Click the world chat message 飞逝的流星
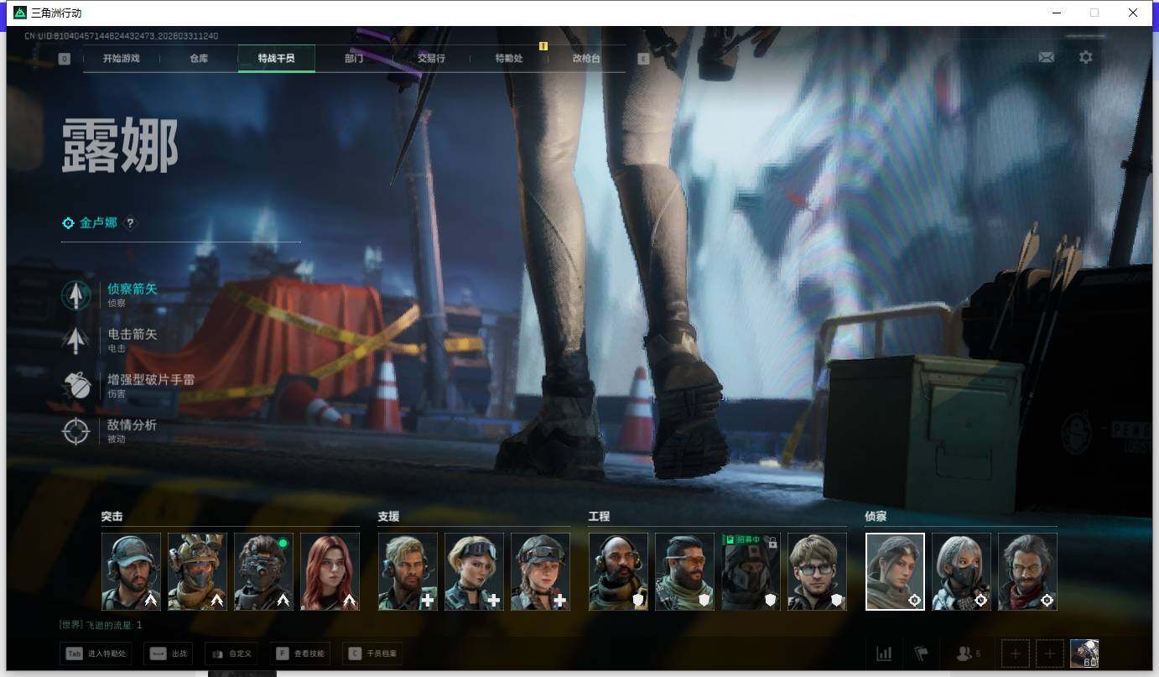This screenshot has height=677, width=1159. point(101,625)
